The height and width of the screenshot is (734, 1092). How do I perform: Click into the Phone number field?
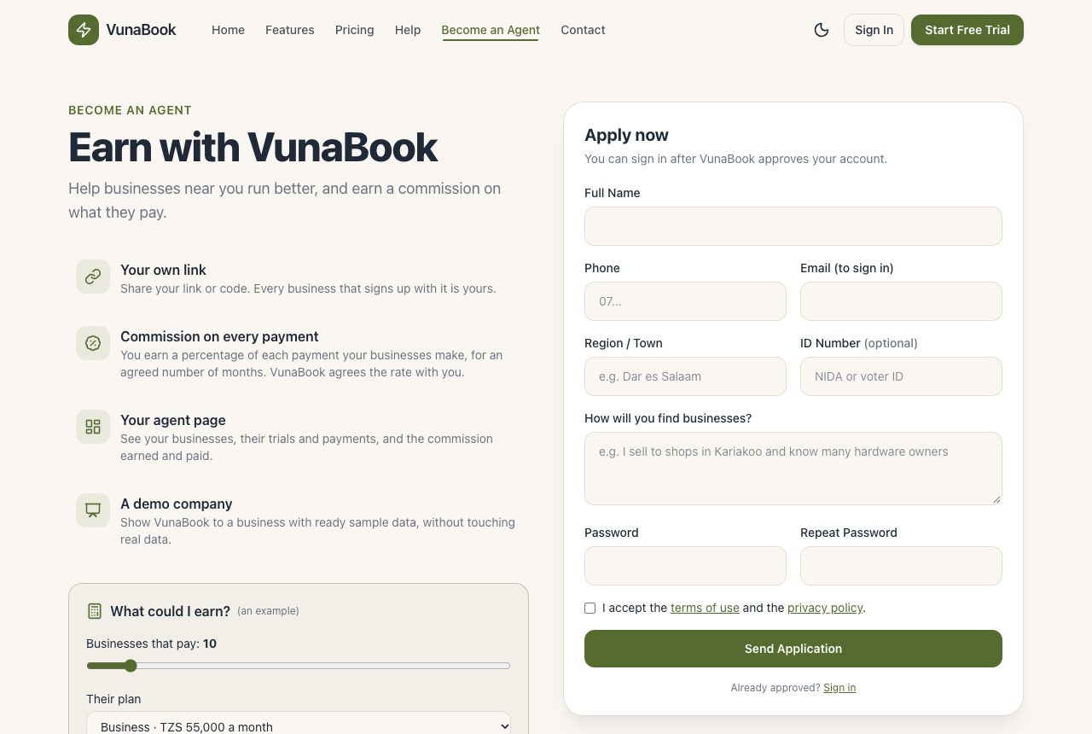pyautogui.click(x=685, y=301)
